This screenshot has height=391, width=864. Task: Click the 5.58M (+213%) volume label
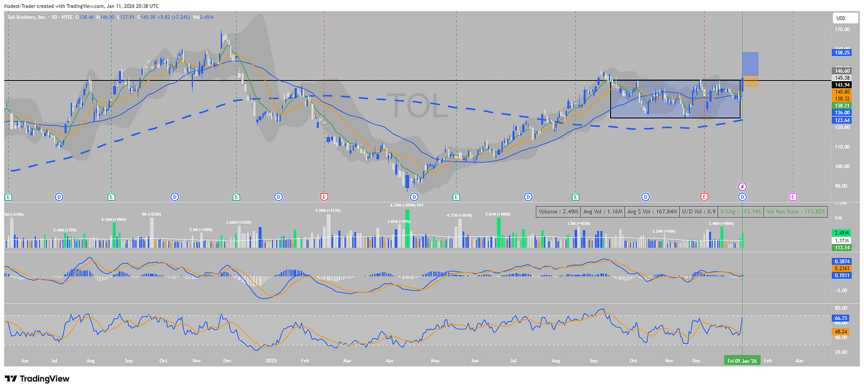pos(328,210)
